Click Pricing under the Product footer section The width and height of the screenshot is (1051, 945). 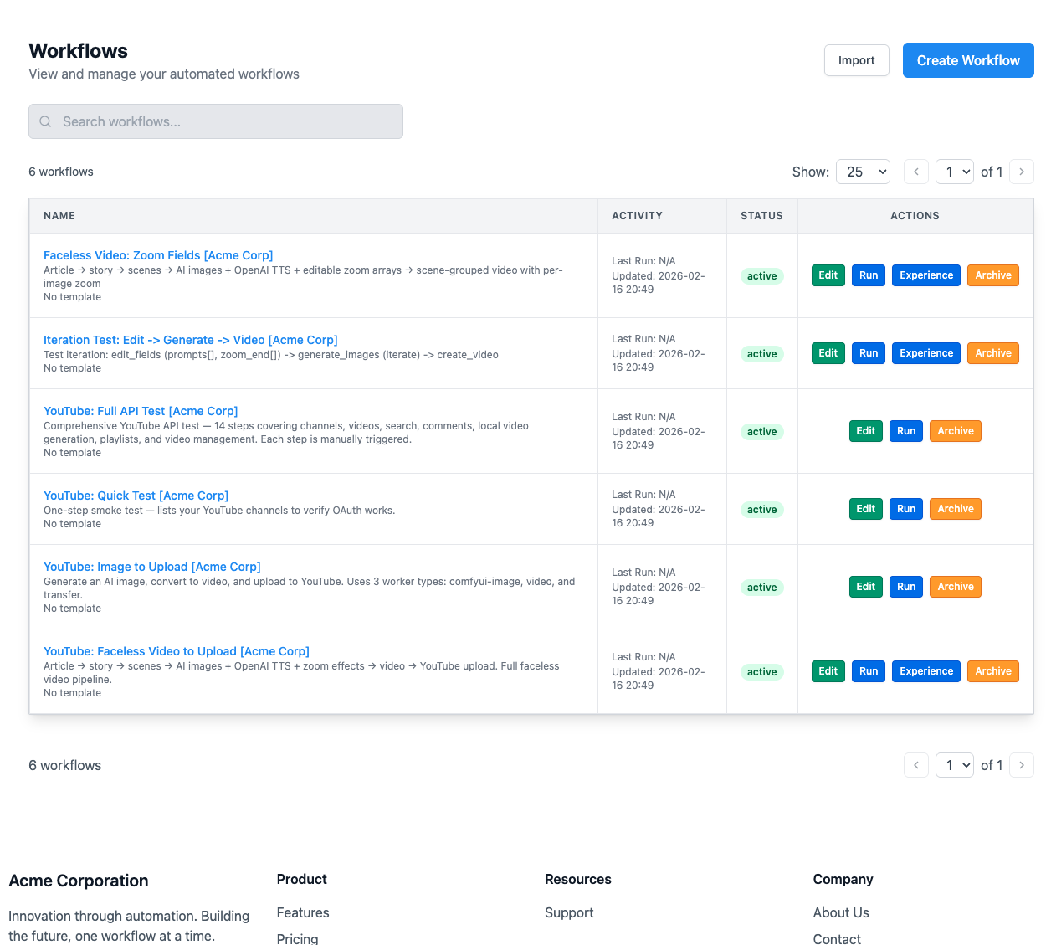click(297, 938)
